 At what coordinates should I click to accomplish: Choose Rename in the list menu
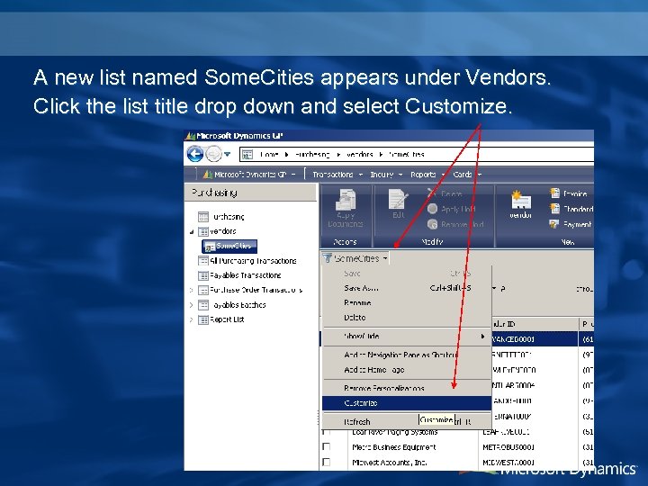click(407, 303)
